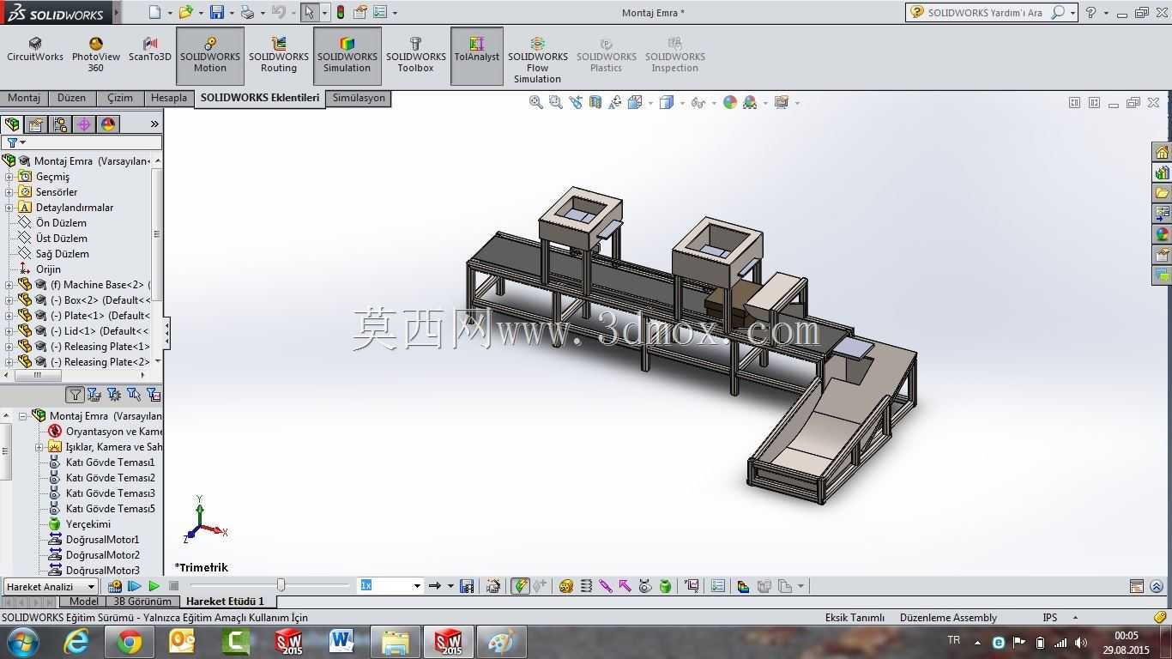The width and height of the screenshot is (1172, 659).
Task: Expand the Machine Base<2> component
Action: click(9, 285)
